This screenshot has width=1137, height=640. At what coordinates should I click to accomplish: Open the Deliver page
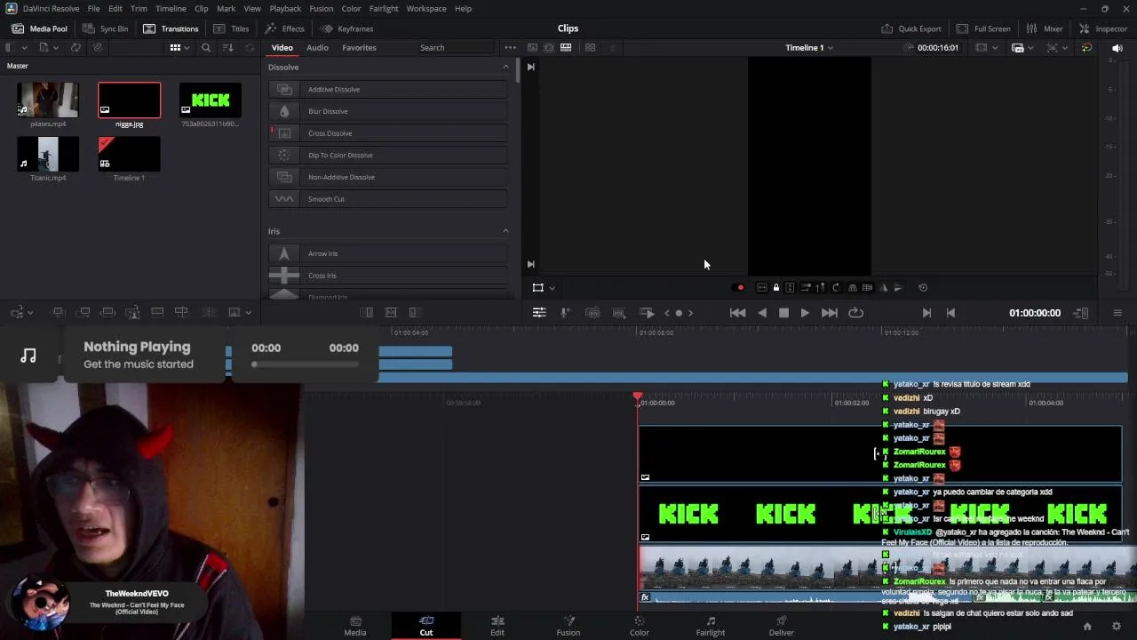782,626
